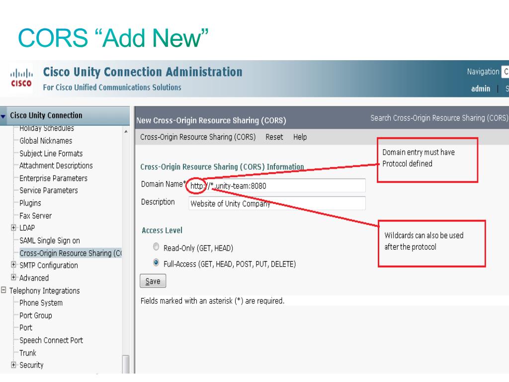Click the Cisco Unity Connection Administration title
The width and height of the screenshot is (509, 382).
(143, 72)
